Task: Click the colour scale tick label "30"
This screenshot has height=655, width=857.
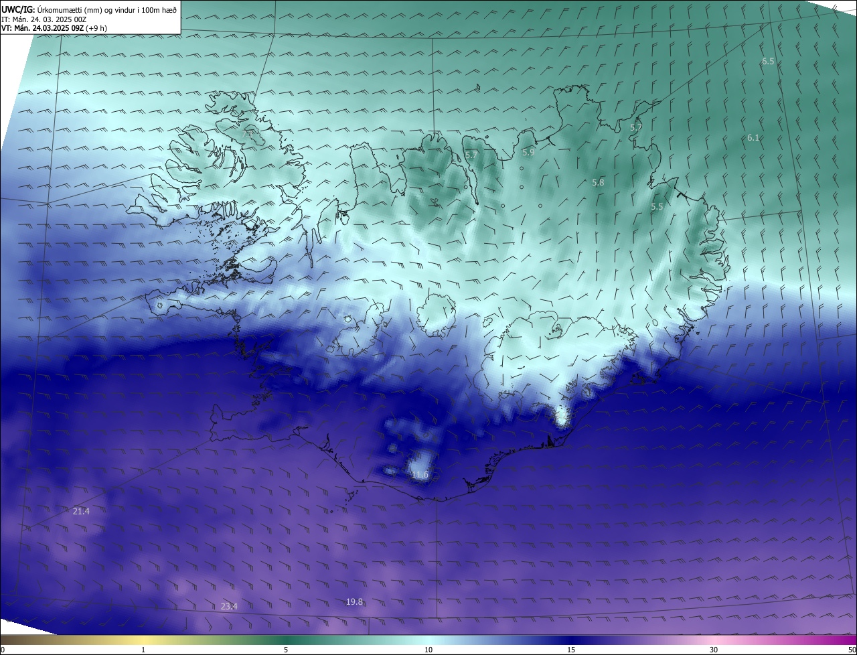Action: (714, 650)
